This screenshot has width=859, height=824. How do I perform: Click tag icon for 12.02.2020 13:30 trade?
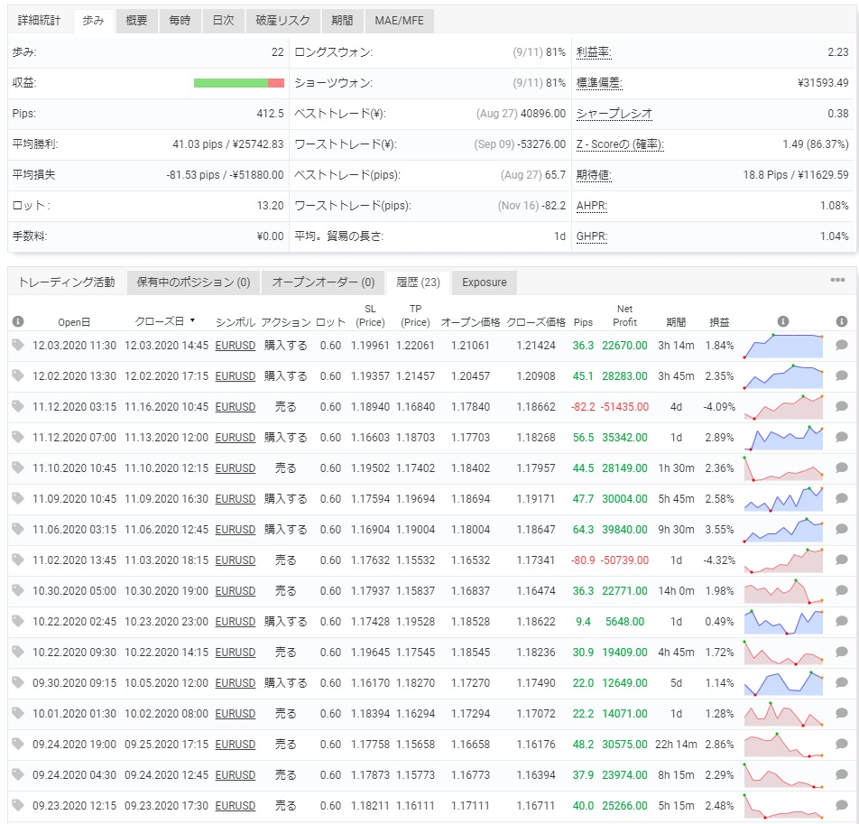[x=17, y=375]
